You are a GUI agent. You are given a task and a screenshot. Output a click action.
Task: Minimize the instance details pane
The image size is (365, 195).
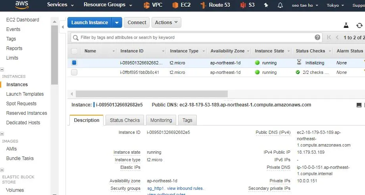tap(359, 105)
